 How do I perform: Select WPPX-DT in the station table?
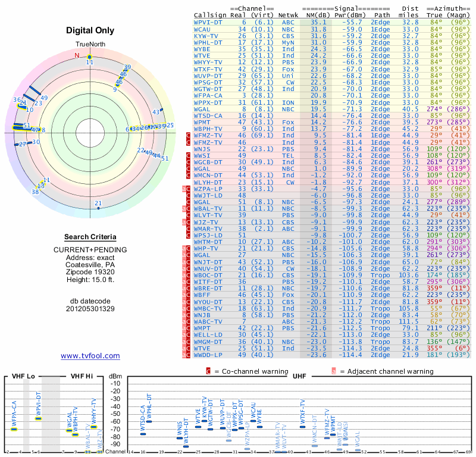coord(208,102)
